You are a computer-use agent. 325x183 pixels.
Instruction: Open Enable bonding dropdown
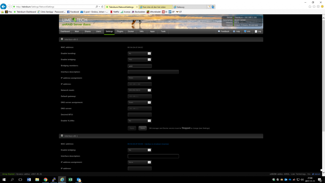tap(139, 54)
